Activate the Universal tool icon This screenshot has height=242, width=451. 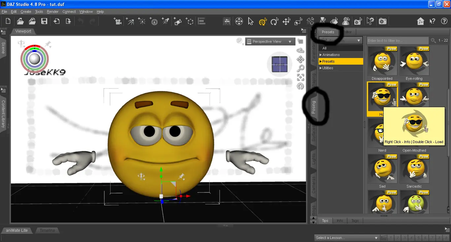coord(262,22)
